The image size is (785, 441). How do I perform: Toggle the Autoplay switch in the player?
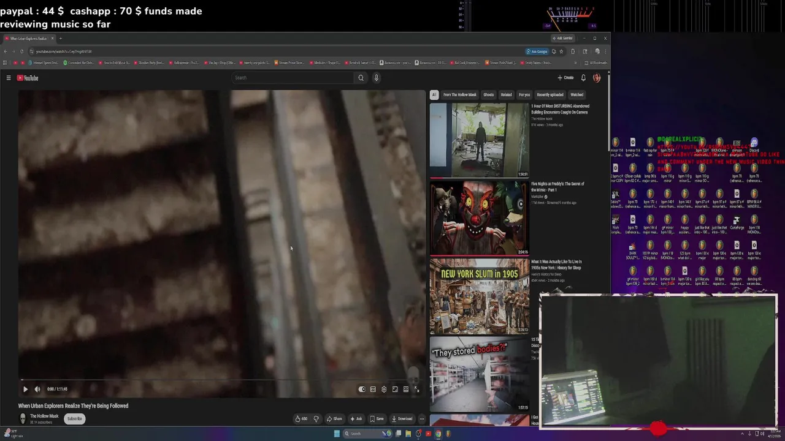362,389
